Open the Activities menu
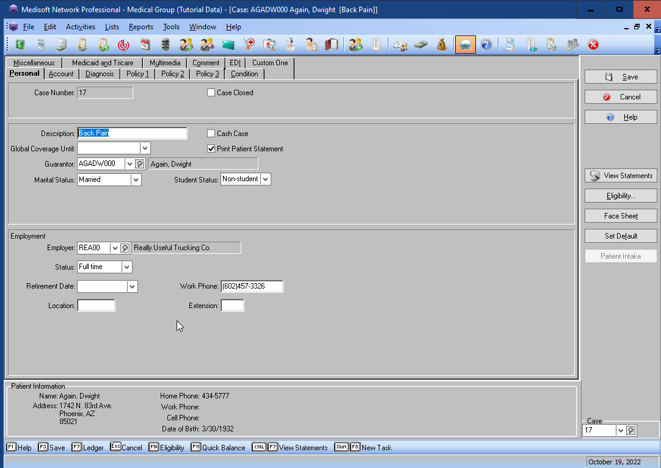 pyautogui.click(x=81, y=27)
